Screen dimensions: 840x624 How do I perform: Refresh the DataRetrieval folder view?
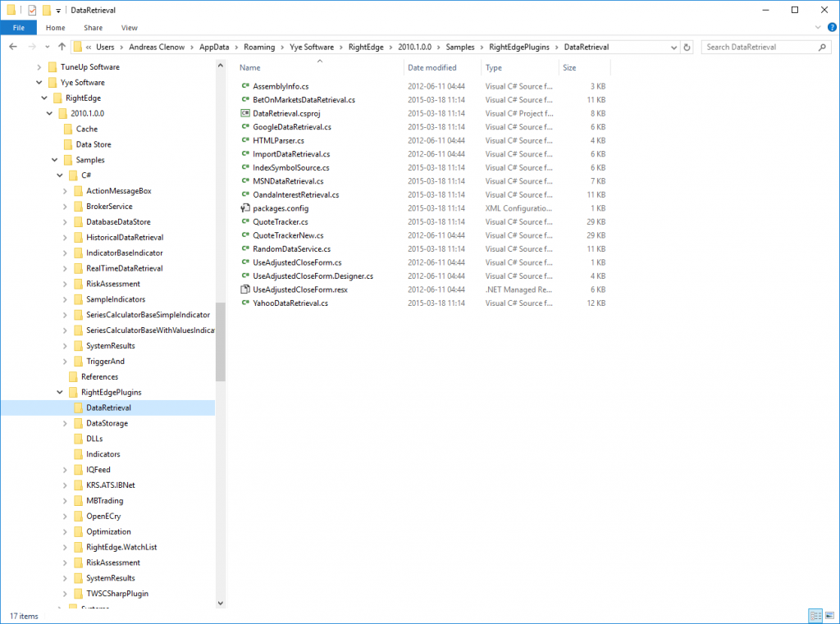pyautogui.click(x=687, y=47)
